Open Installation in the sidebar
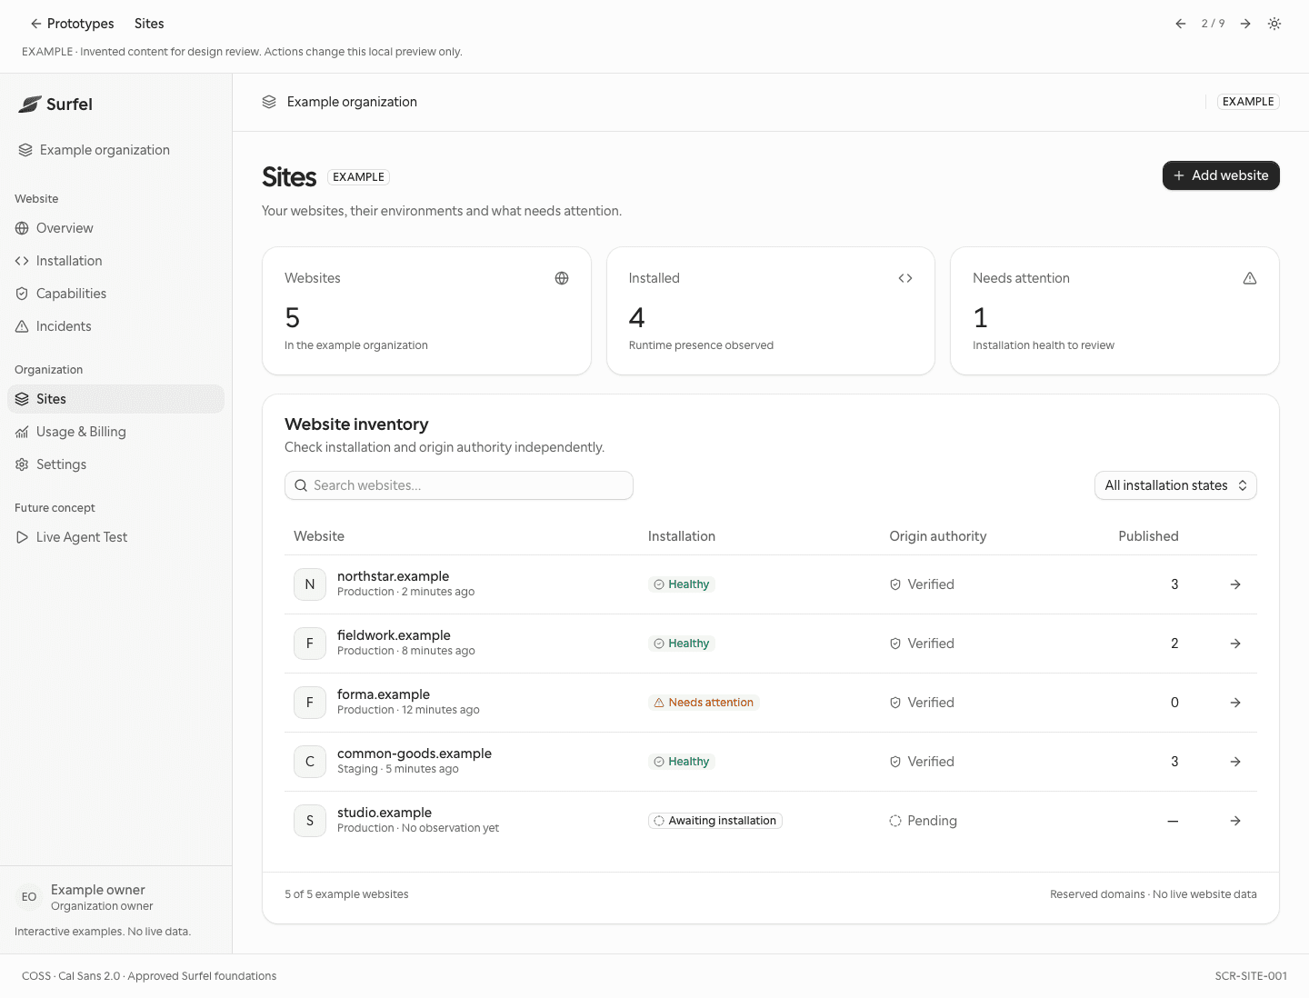 point(115,261)
